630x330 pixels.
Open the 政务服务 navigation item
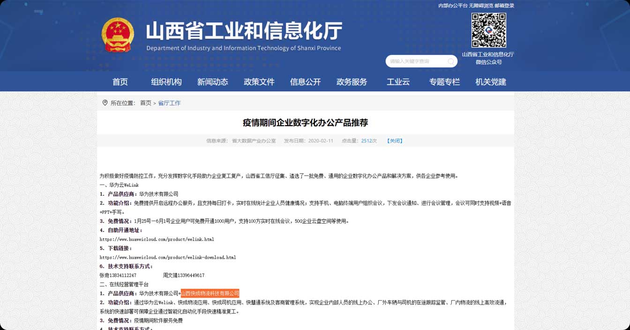click(x=352, y=82)
